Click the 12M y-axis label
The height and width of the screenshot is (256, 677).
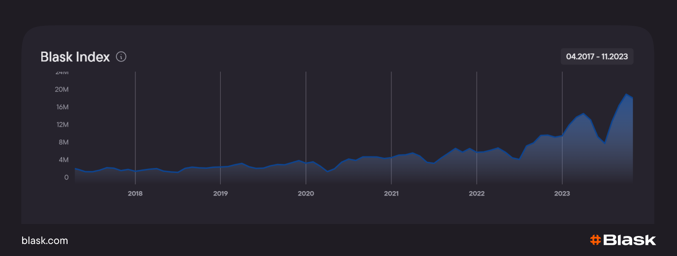[62, 124]
